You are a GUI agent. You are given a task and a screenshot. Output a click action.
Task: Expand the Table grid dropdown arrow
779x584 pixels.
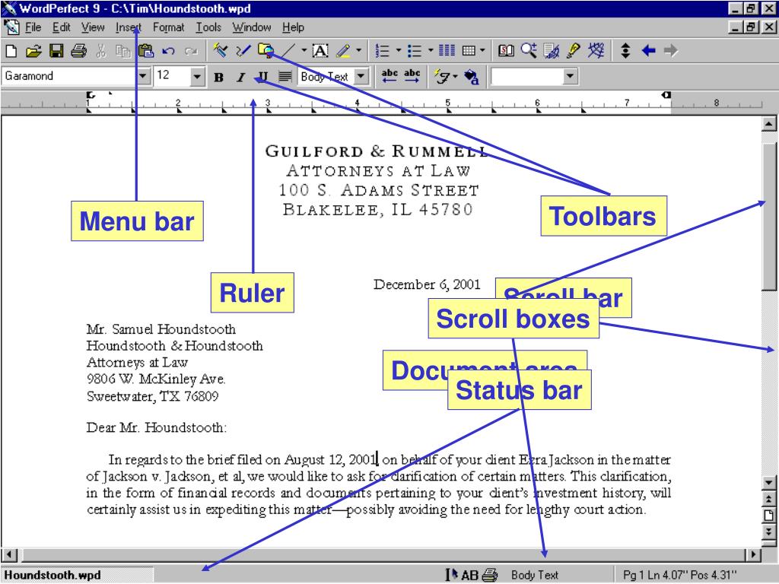pyautogui.click(x=482, y=51)
